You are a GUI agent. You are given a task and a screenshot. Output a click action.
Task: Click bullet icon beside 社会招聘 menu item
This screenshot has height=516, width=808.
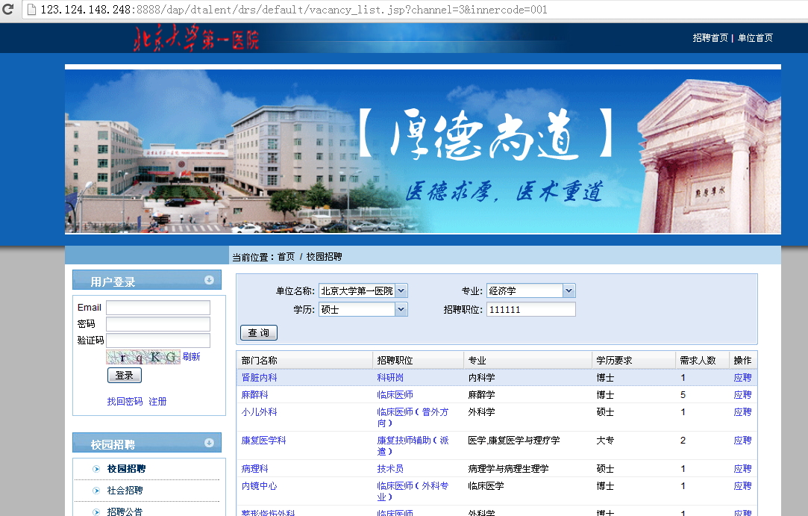click(95, 491)
